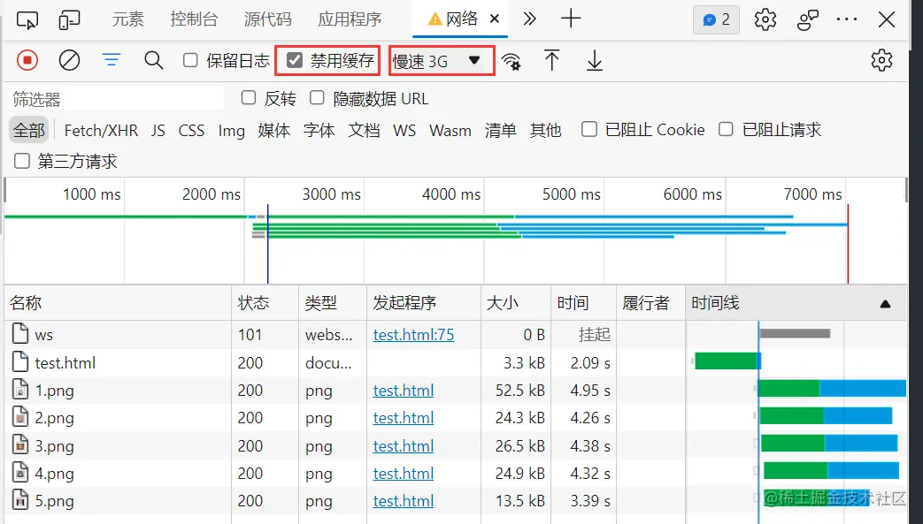Viewport: 923px width, 524px height.
Task: Open the test.html:75 initiator link
Action: (413, 335)
